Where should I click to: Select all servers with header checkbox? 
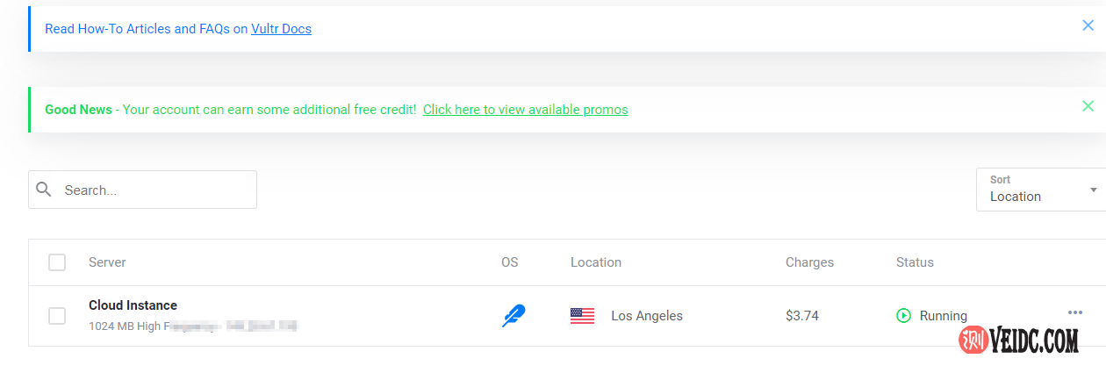[57, 262]
